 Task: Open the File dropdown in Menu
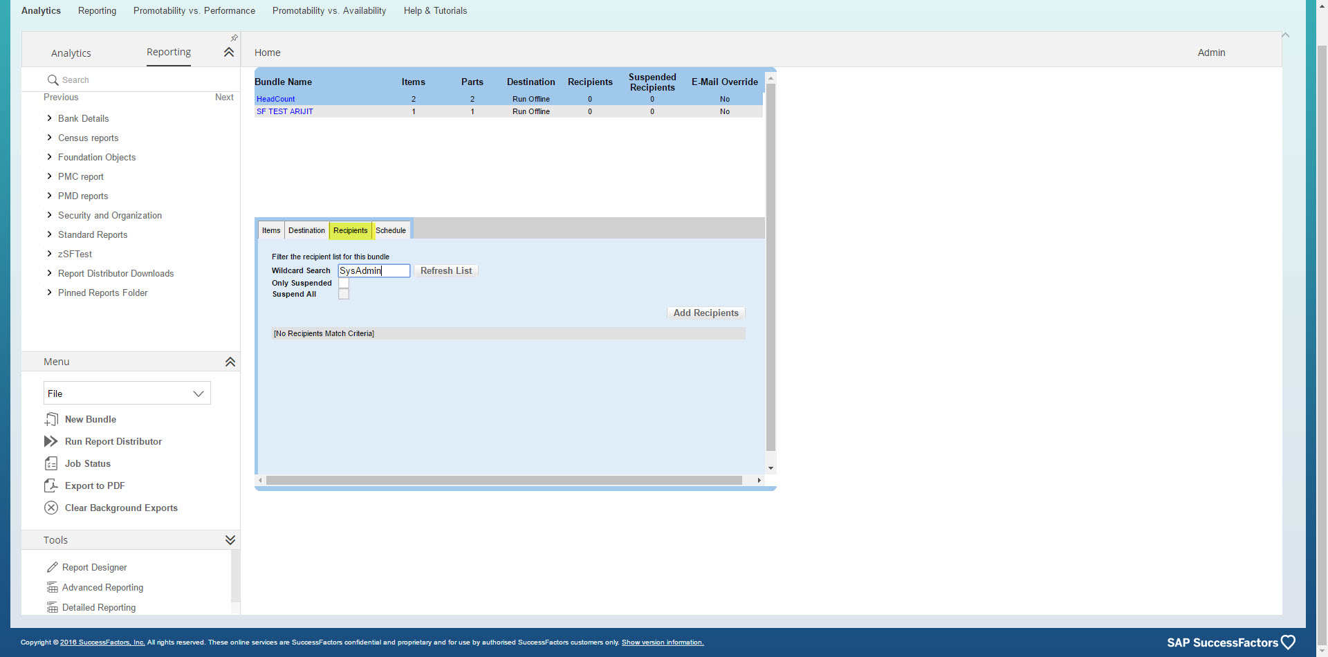[127, 393]
